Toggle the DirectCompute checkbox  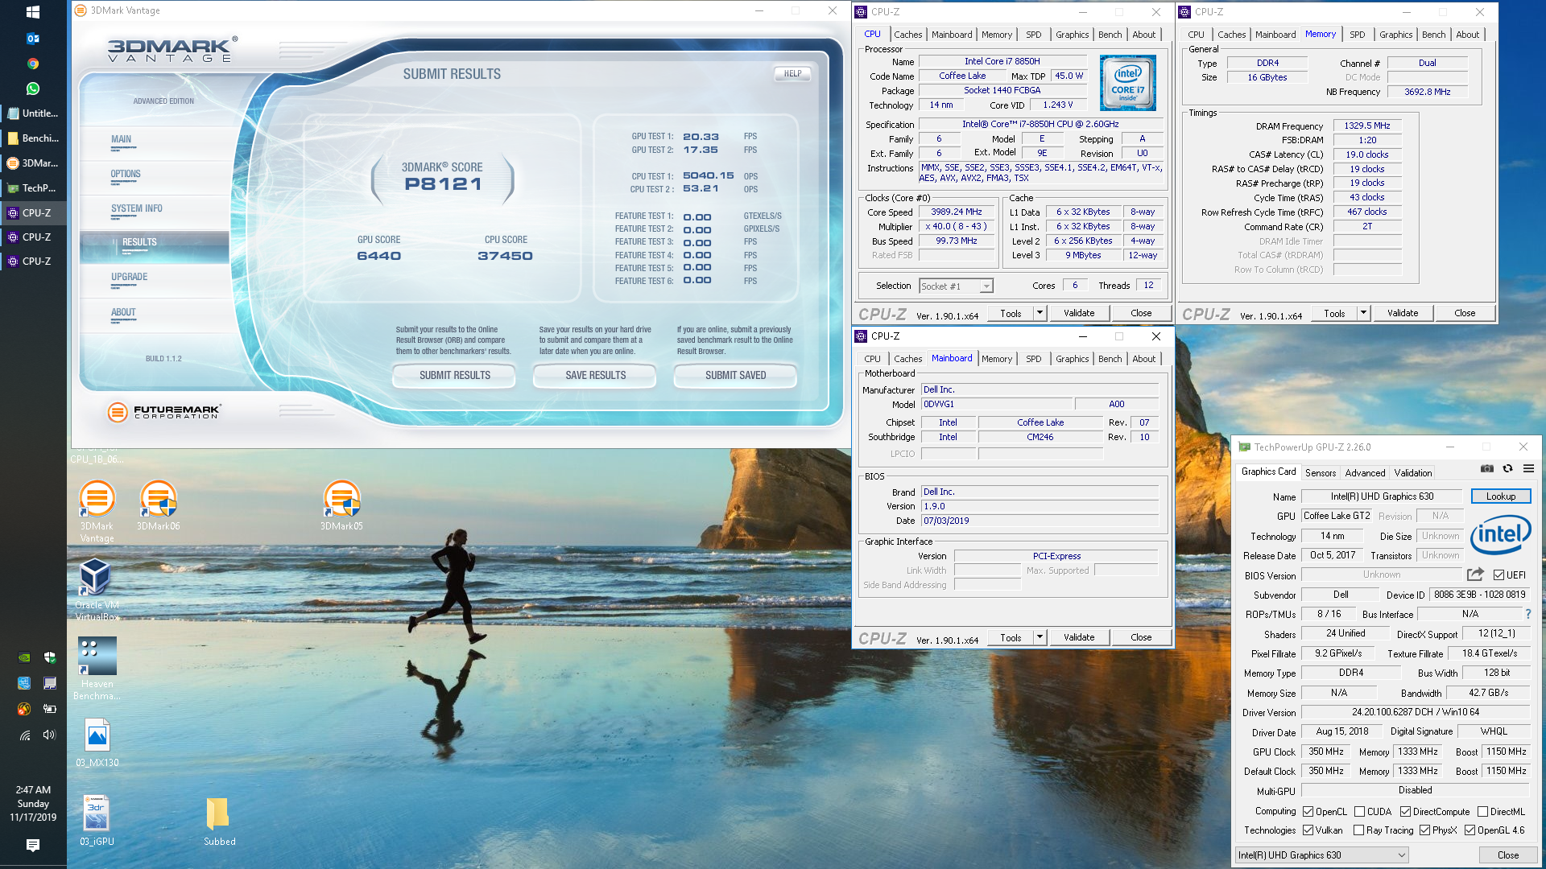[1405, 812]
